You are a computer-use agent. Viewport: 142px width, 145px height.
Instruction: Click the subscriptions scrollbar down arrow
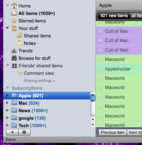(x=93, y=125)
